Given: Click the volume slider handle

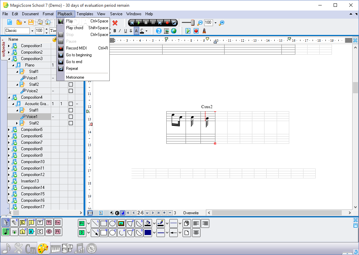Looking at the screenshot, I should [193, 22].
